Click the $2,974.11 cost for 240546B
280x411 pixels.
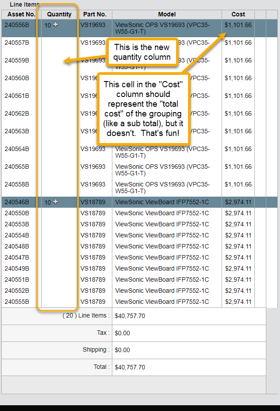[238, 202]
